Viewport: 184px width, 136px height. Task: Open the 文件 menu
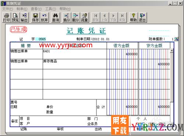tap(8, 9)
